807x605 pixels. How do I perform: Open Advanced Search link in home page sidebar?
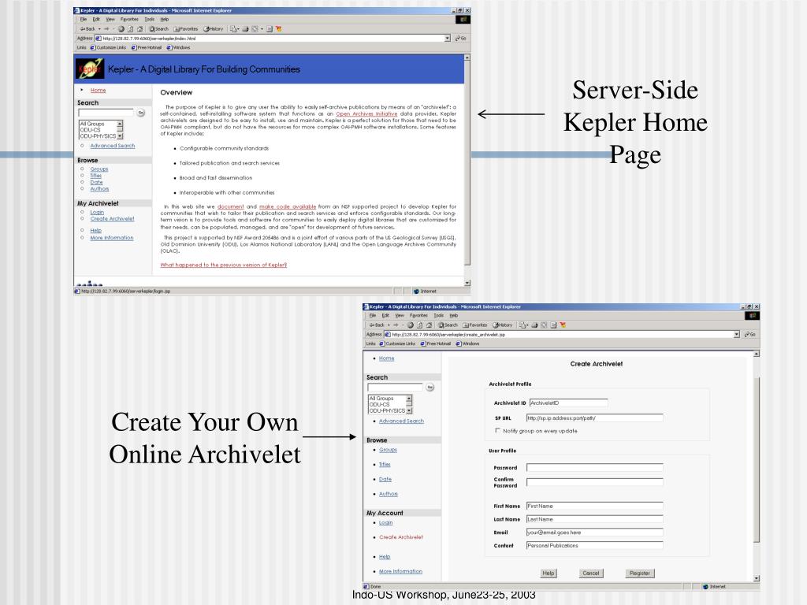[112, 146]
